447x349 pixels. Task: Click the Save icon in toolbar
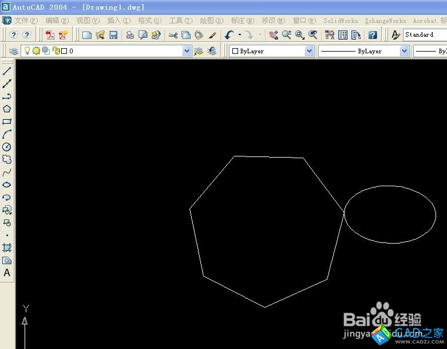click(x=113, y=35)
